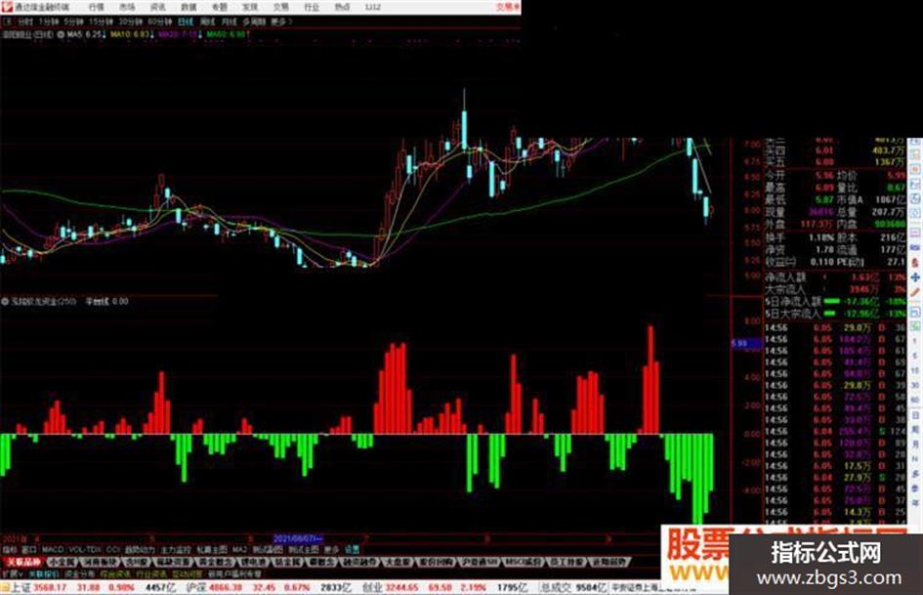Open the 专题 menu
Image resolution: width=923 pixels, height=595 pixels.
[219, 7]
